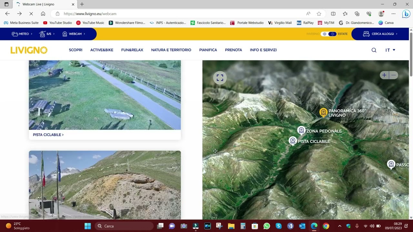Image resolution: width=413 pixels, height=232 pixels.
Task: Open the PISTA CICLABILE webcam link
Action: pos(48,135)
